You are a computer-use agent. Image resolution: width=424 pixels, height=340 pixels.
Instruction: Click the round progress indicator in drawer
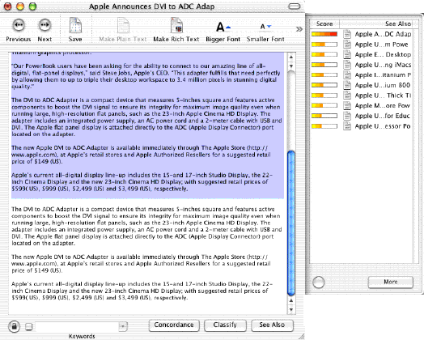(x=318, y=283)
